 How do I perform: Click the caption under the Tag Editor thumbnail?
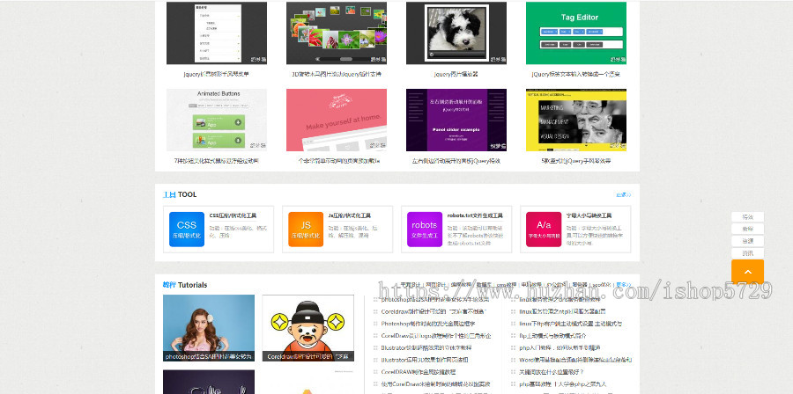point(576,74)
